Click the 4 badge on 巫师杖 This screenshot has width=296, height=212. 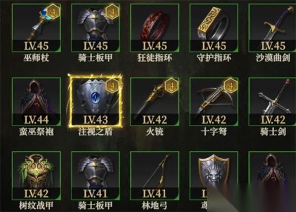coord(53,12)
